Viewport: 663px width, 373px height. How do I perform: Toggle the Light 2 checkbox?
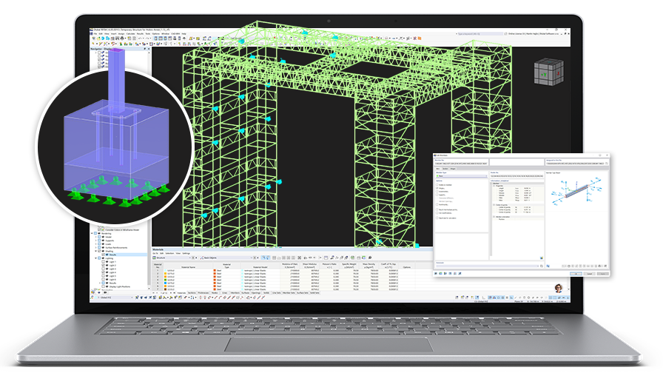tap(103, 265)
